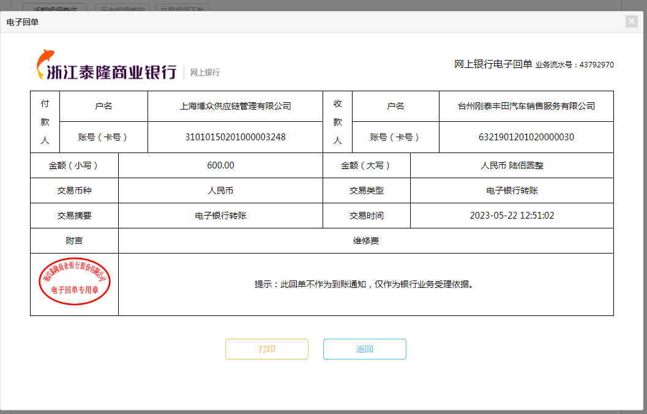Click the red 电子回单专用章 stamp
Viewport: 647px width, 414px height.
click(74, 281)
